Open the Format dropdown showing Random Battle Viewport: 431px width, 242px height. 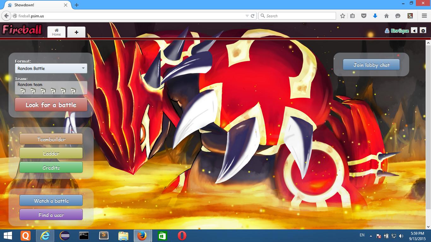point(51,68)
